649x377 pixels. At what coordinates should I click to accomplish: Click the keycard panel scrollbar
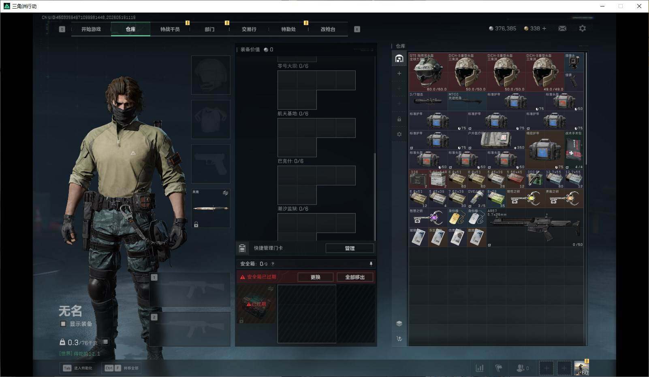[x=375, y=197]
